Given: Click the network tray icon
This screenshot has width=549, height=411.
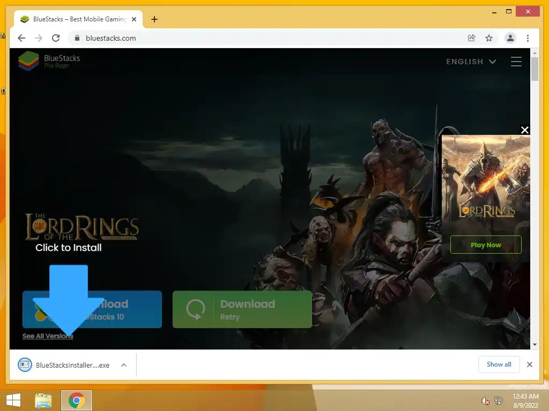Looking at the screenshot, I should pyautogui.click(x=498, y=400).
